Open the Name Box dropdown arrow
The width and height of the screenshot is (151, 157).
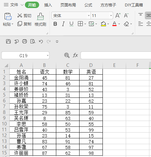click(48, 55)
